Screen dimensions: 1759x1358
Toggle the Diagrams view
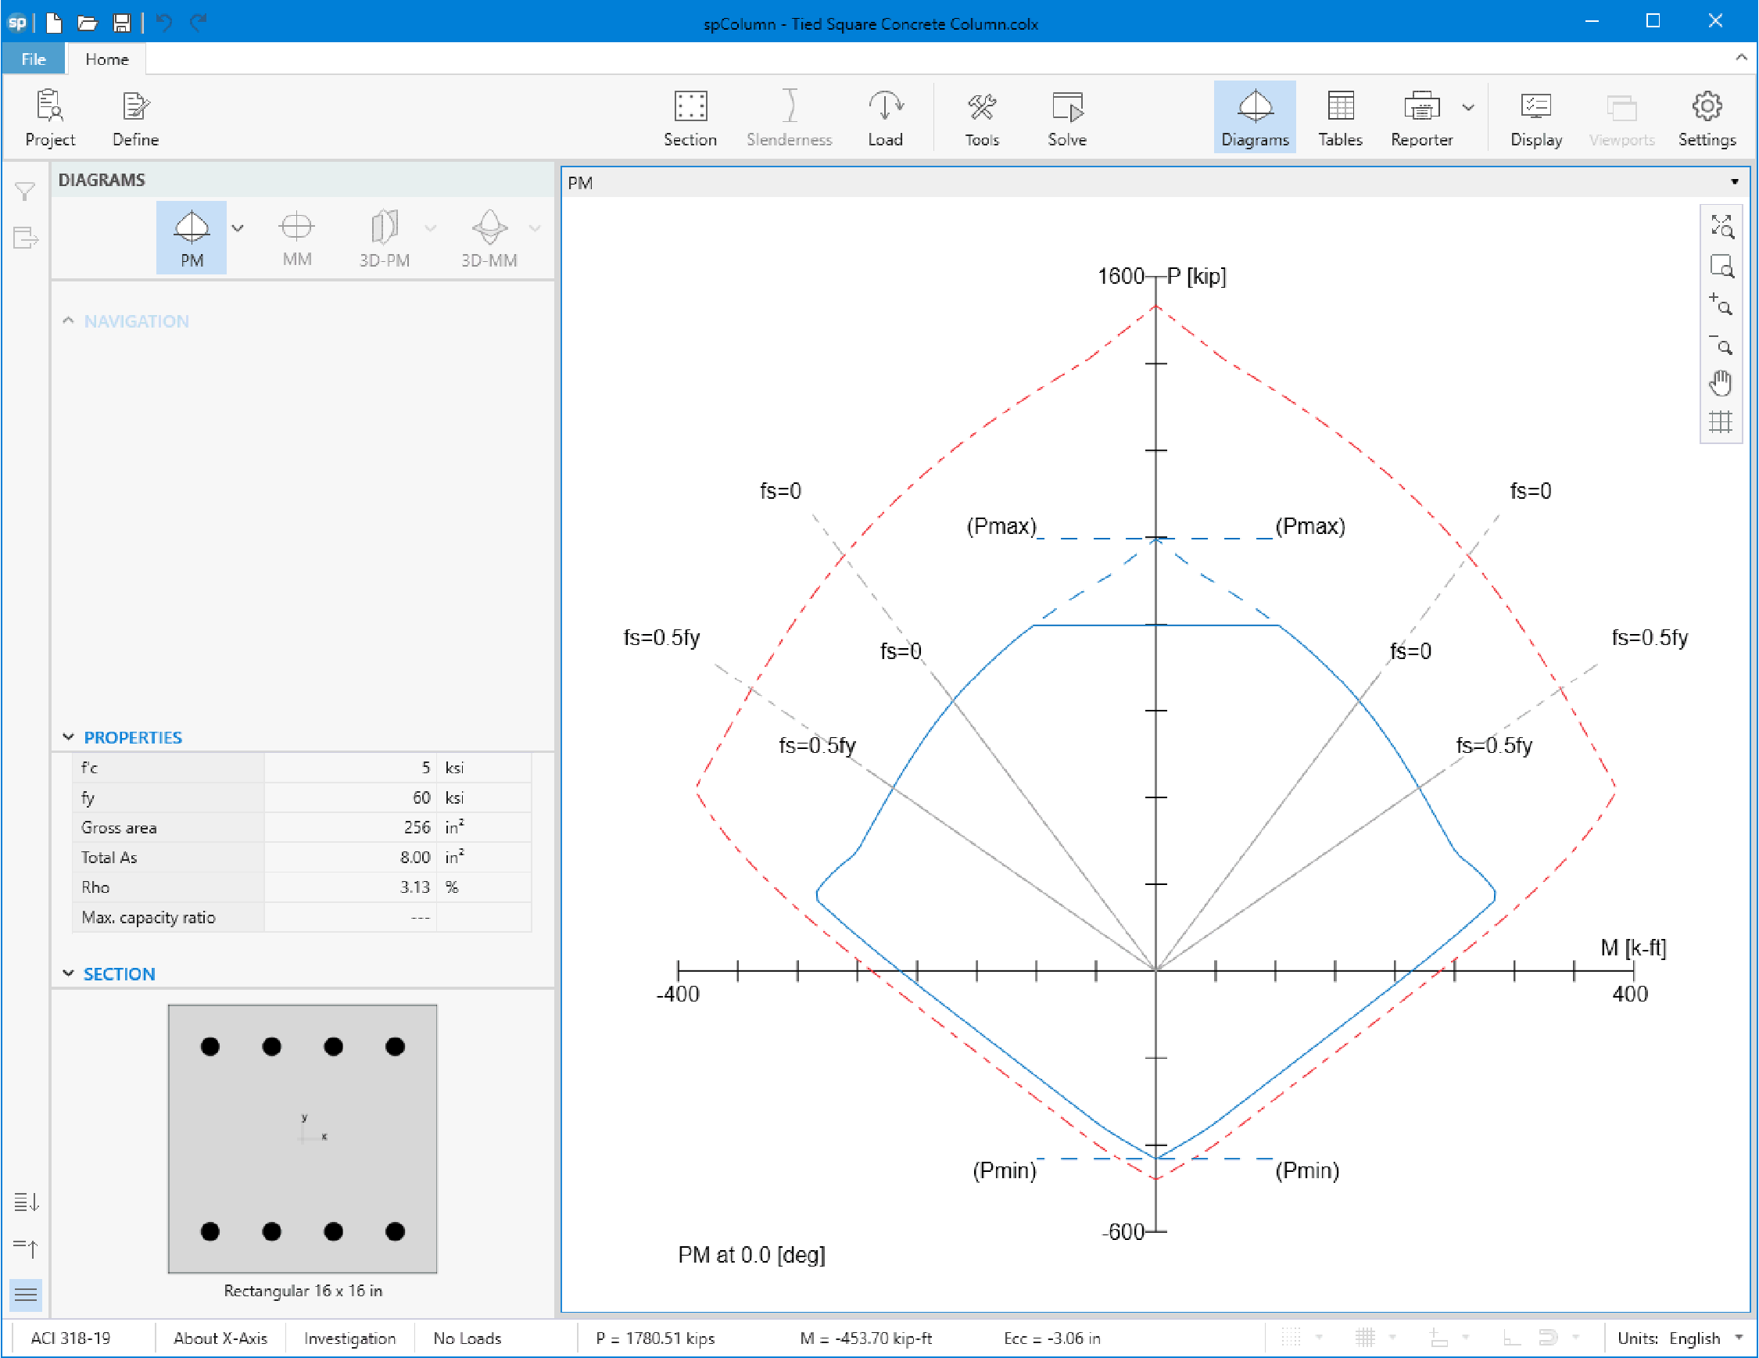[x=1255, y=117]
